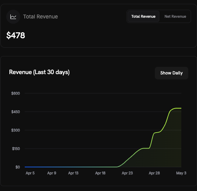The height and width of the screenshot is (191, 197).
Task: Click the Revenue (Last 30 days) title
Action: coord(39,72)
